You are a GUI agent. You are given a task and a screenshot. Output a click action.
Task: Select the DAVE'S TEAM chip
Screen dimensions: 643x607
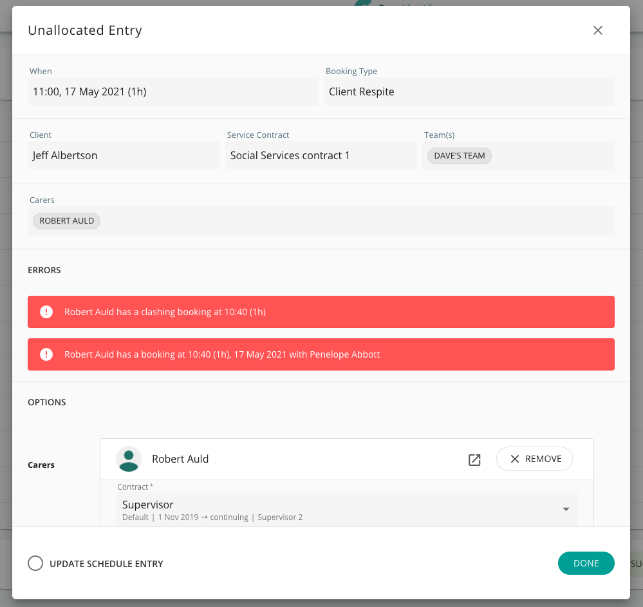point(460,156)
